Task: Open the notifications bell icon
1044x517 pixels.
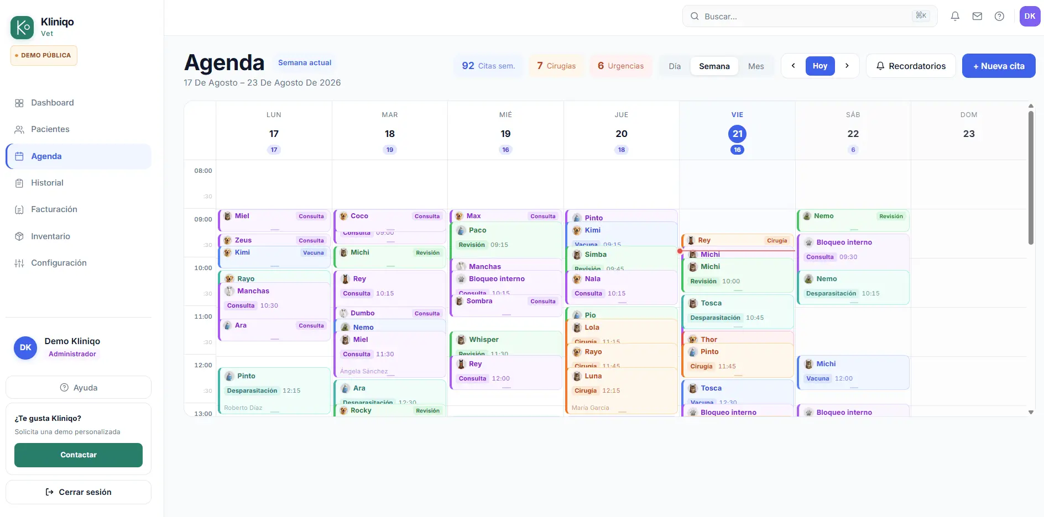Action: (x=955, y=16)
